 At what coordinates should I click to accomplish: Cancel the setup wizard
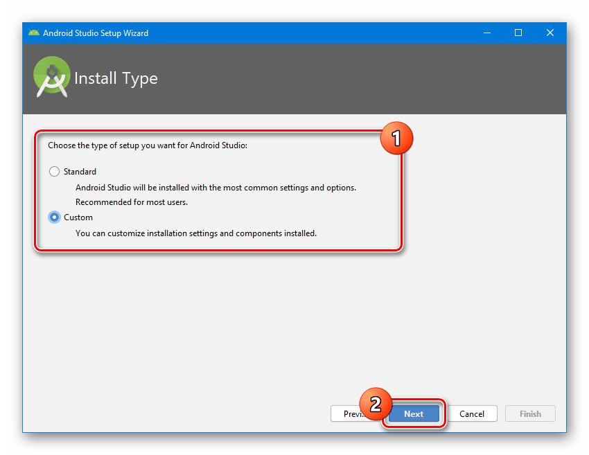point(473,413)
